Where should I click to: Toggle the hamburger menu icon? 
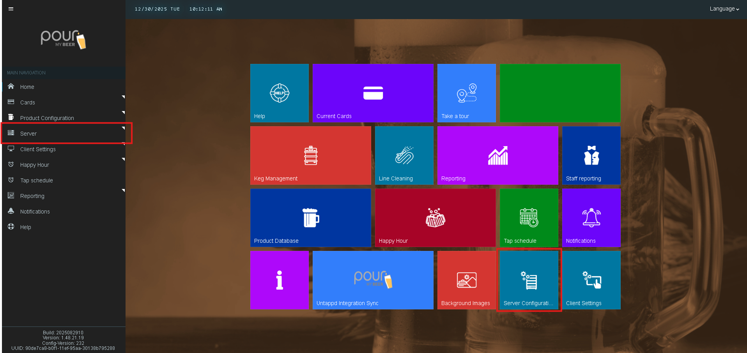pos(11,9)
